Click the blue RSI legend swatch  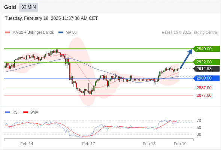click(7, 112)
